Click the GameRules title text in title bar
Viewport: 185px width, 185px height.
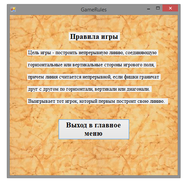pos(94,10)
